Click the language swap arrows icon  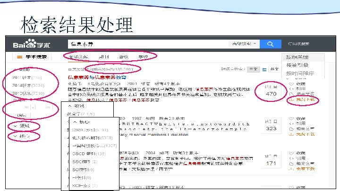point(264,69)
